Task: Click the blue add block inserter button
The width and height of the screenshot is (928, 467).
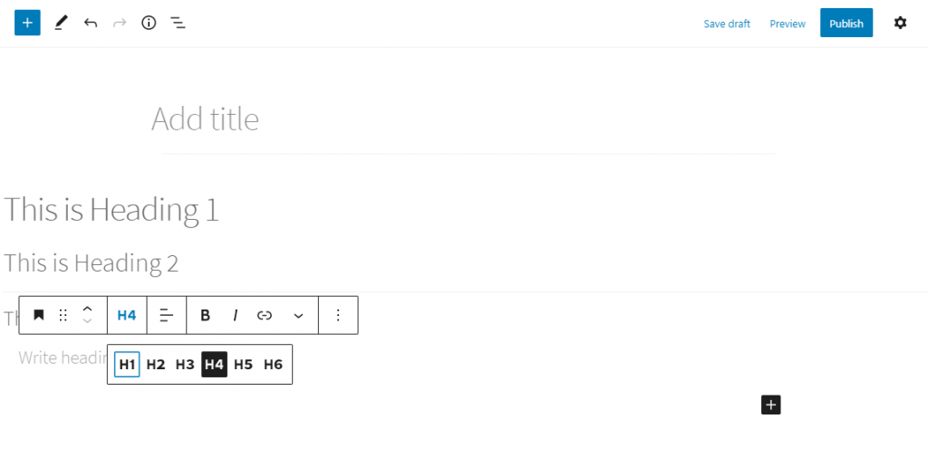Action: (27, 23)
